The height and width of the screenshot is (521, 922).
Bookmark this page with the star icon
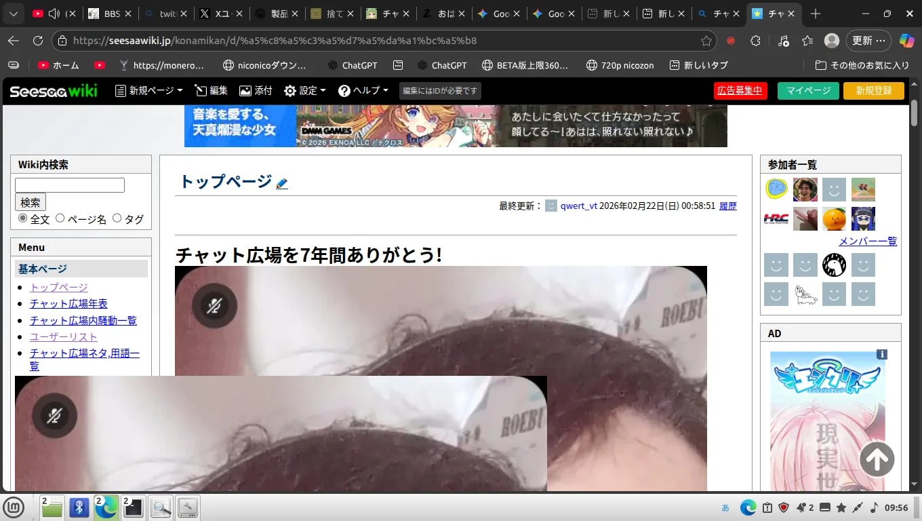pyautogui.click(x=706, y=41)
